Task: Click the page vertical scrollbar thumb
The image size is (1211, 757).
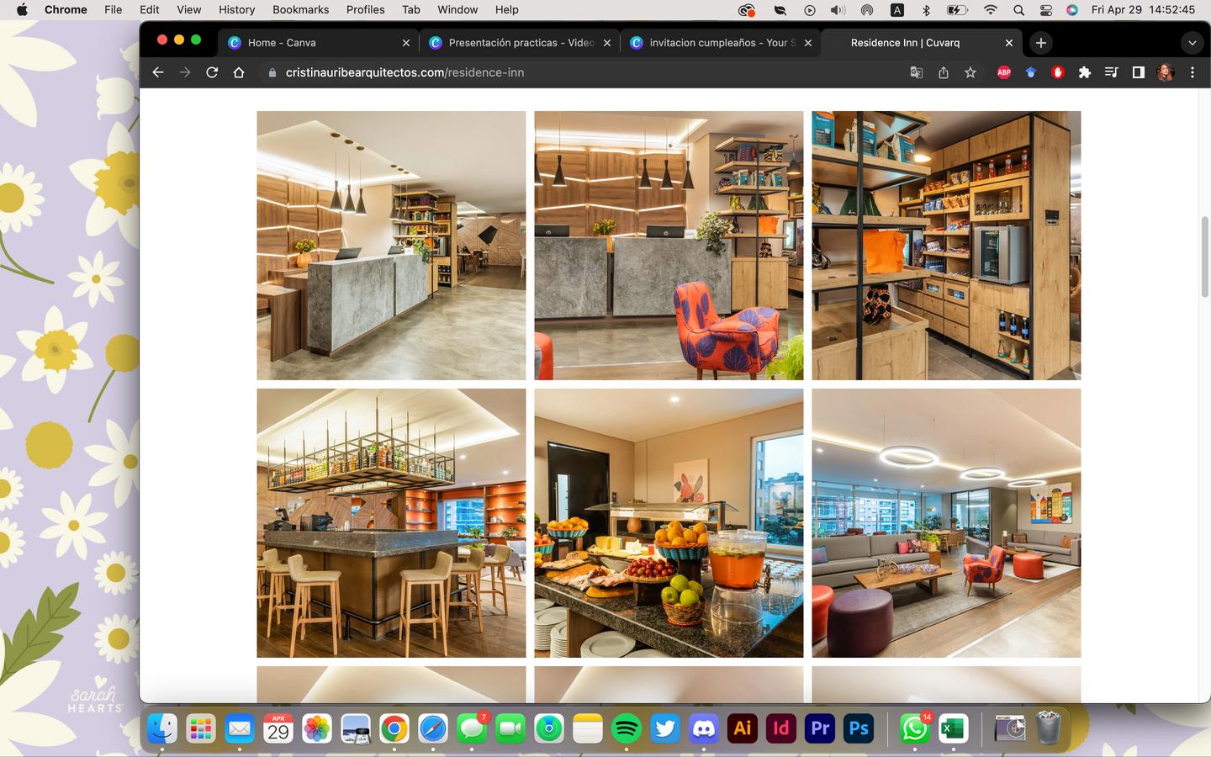Action: coord(1204,257)
